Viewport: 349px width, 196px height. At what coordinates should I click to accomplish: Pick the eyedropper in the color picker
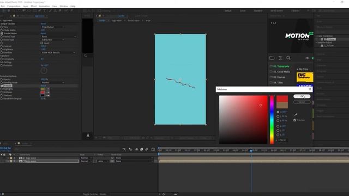(x=296, y=115)
